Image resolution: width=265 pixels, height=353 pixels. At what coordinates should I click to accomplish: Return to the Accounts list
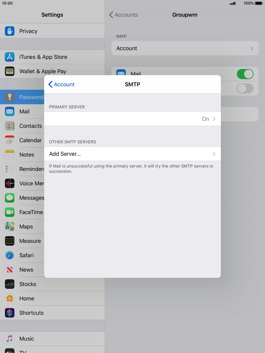[x=123, y=15]
